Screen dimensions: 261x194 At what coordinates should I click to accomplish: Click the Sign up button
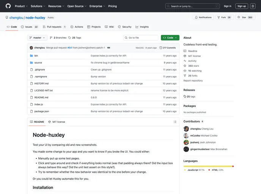tap(241, 6)
